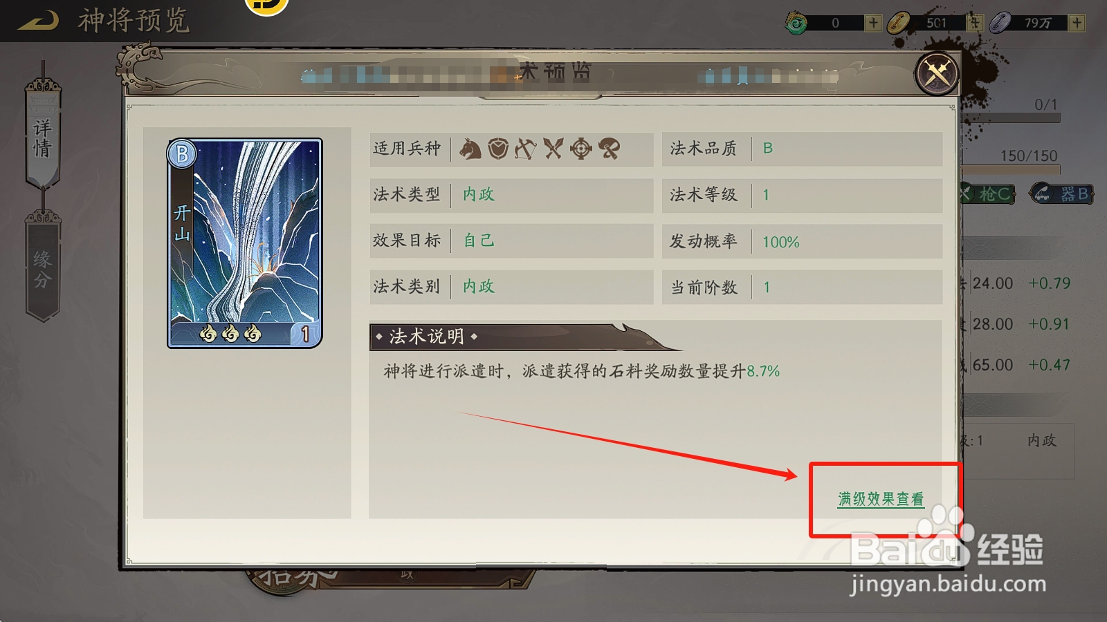
Task: Click the crossed swords troop icon
Action: pos(553,149)
